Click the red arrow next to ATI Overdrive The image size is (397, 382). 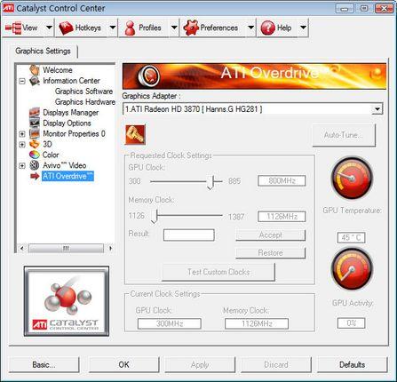35,176
